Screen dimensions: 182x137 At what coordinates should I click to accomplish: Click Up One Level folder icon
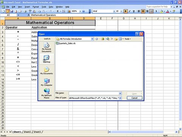click(x=103, y=39)
